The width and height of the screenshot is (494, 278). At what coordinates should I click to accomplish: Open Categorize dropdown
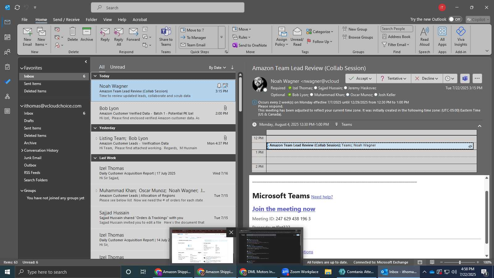coord(320,32)
